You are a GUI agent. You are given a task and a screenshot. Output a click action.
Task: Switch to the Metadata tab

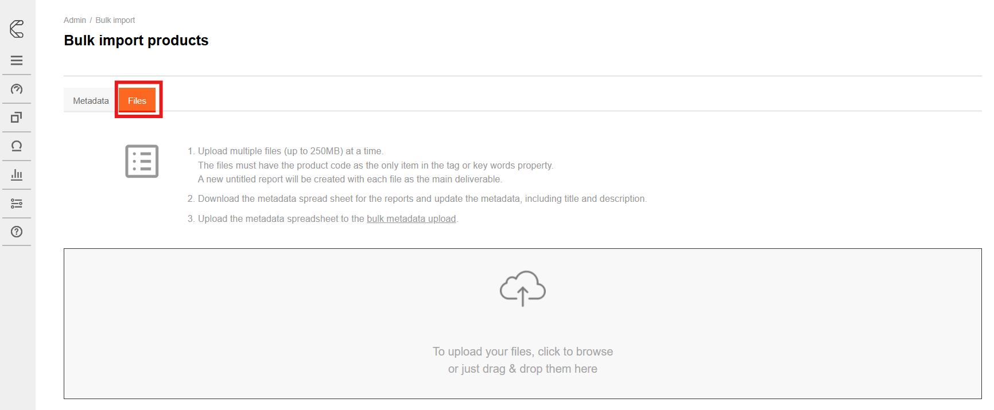(91, 101)
